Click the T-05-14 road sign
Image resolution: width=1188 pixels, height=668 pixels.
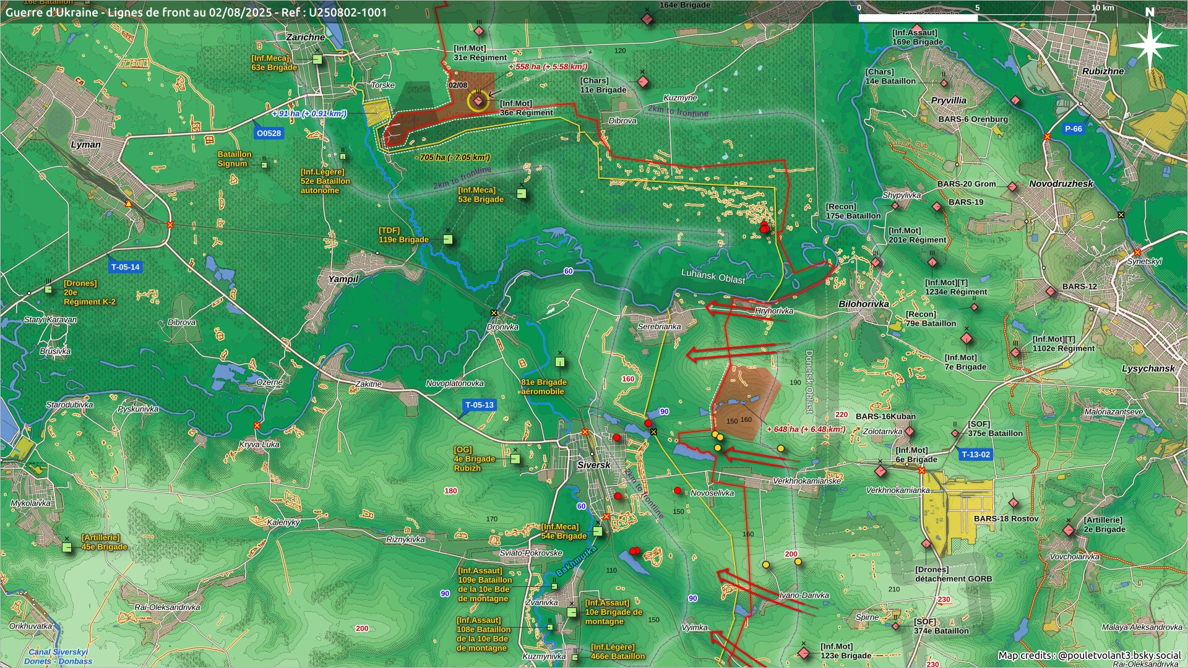125,267
